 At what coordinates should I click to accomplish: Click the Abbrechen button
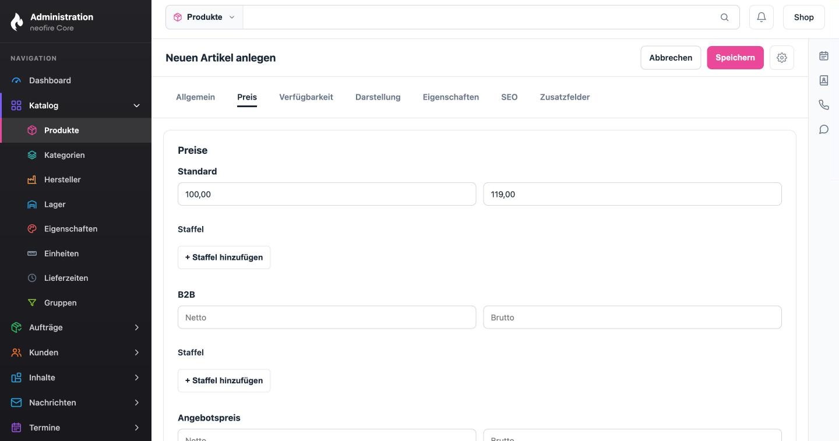[x=671, y=58]
